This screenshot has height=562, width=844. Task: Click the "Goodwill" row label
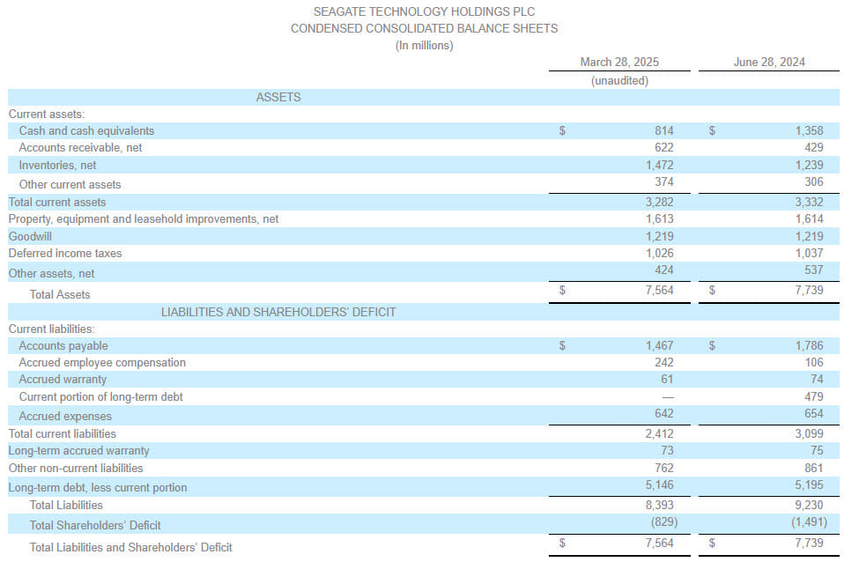click(30, 236)
